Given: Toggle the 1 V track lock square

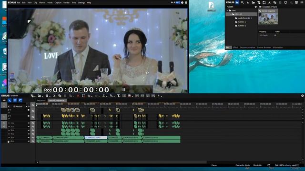Looking at the screenshot, I should (29, 116).
